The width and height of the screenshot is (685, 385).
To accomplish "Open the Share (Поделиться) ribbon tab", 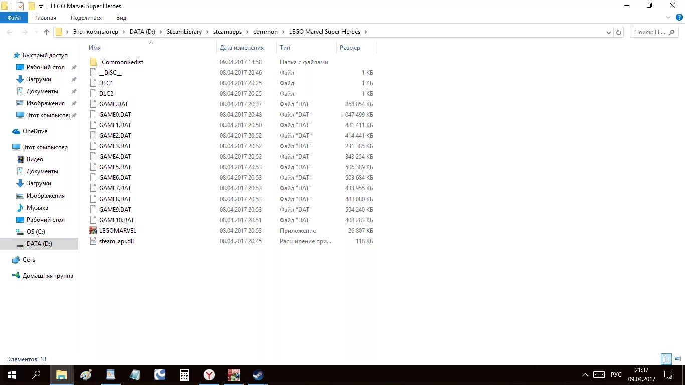I will [x=86, y=18].
